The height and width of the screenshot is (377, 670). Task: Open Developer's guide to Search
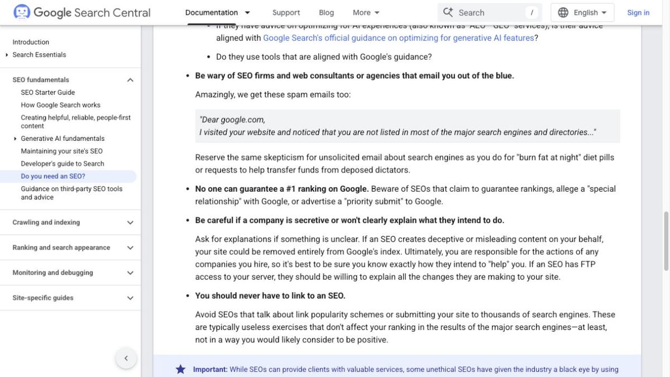(x=63, y=164)
